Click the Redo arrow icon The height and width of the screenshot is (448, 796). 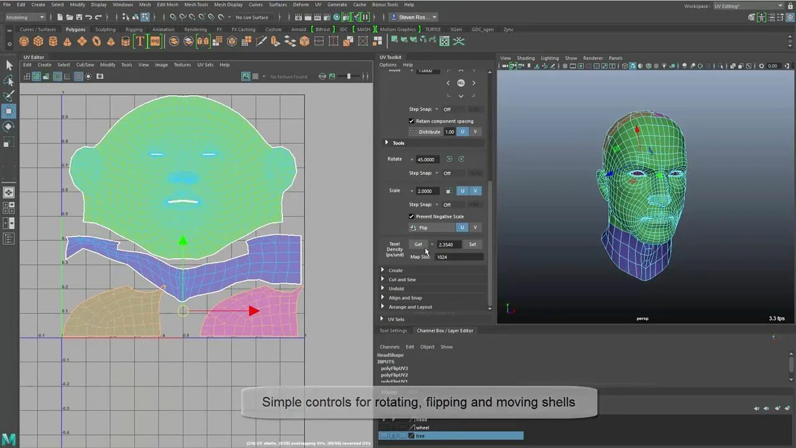pyautogui.click(x=98, y=17)
